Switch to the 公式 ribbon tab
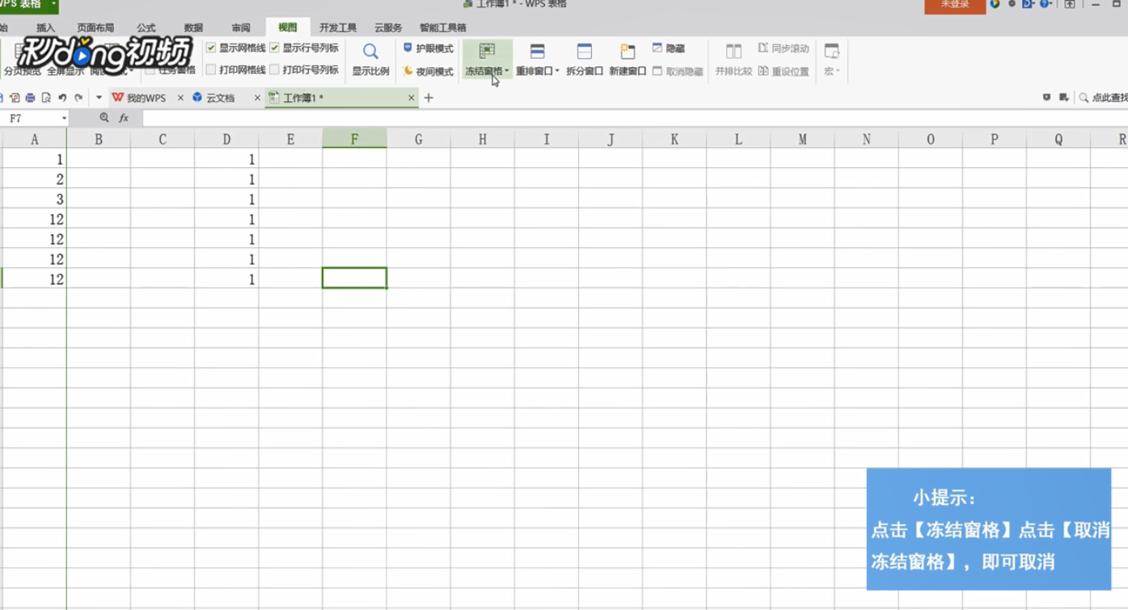The width and height of the screenshot is (1128, 610). [146, 27]
